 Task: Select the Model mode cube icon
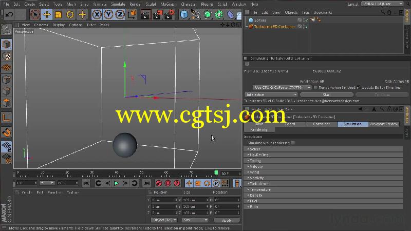[6, 44]
